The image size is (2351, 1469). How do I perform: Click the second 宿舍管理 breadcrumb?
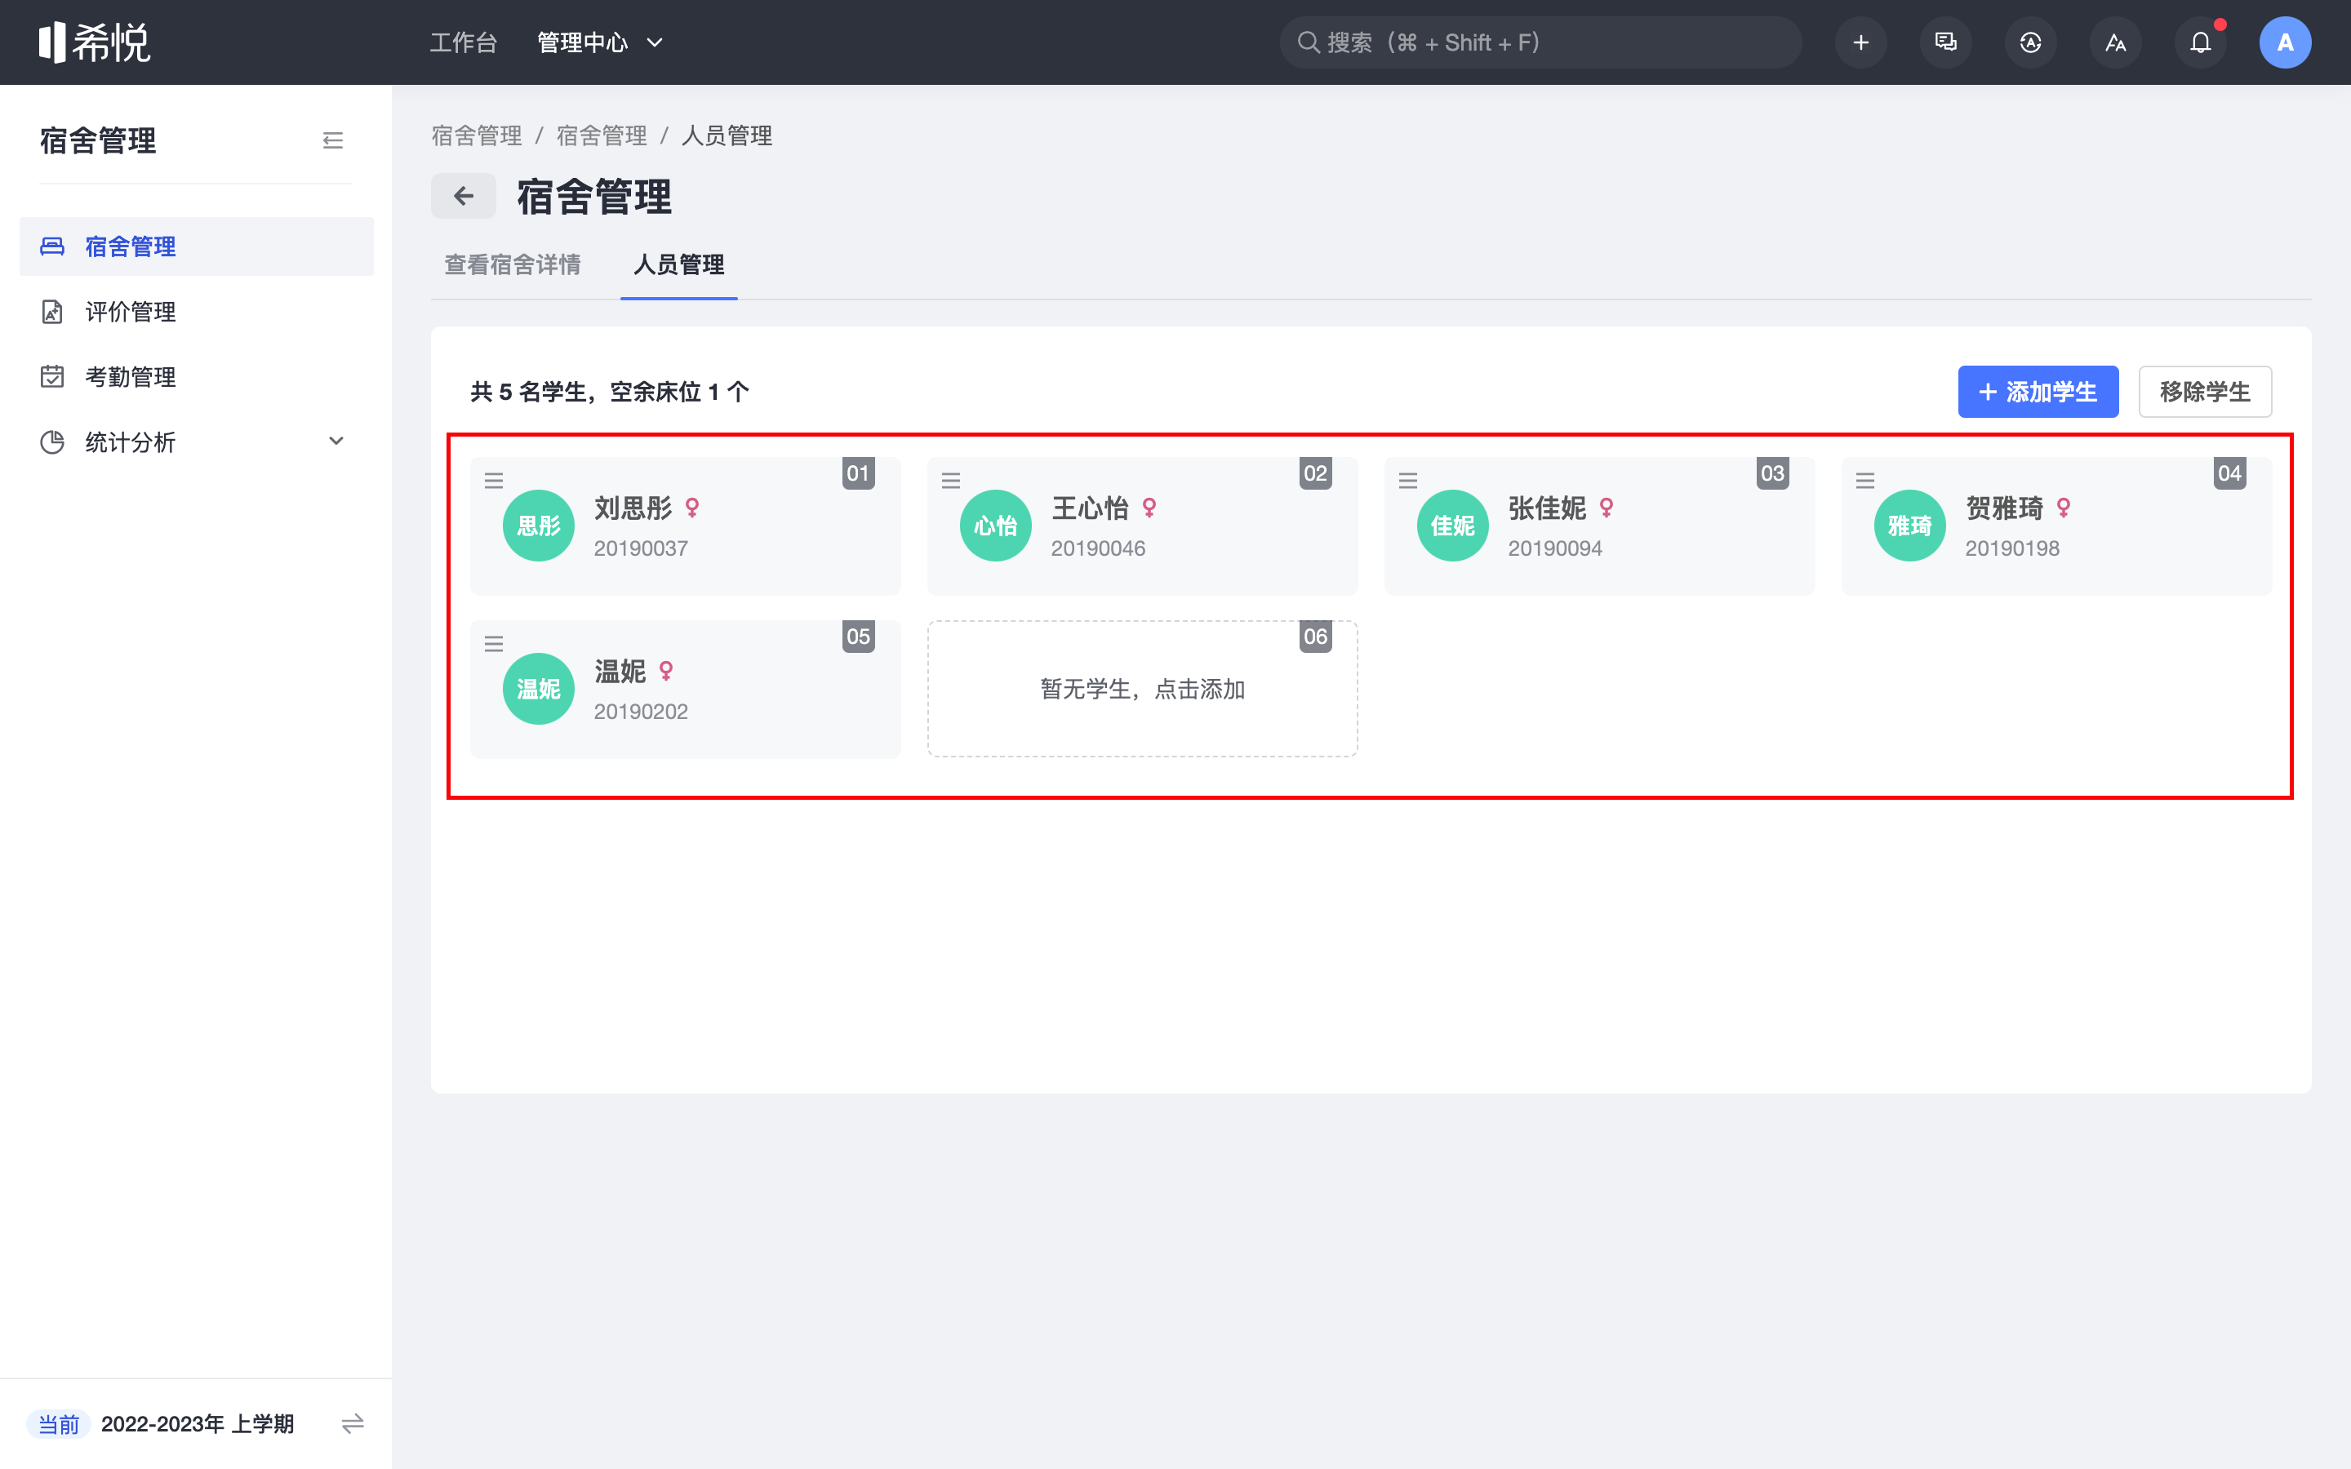click(x=602, y=136)
